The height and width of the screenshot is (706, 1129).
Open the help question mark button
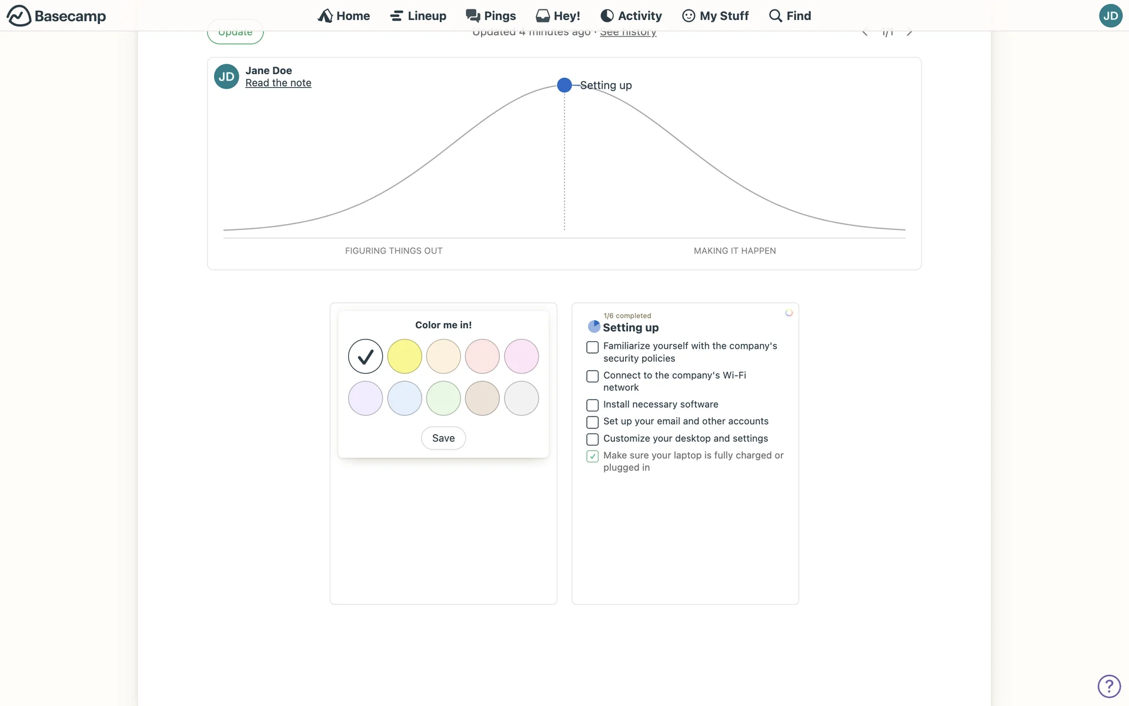pyautogui.click(x=1109, y=686)
